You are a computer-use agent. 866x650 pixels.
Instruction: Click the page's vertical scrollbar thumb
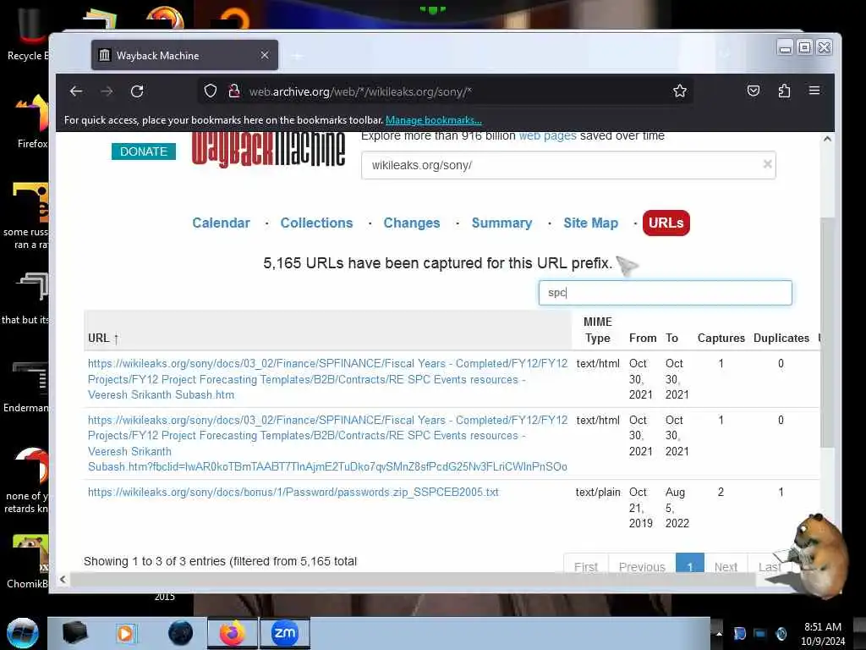click(x=827, y=332)
